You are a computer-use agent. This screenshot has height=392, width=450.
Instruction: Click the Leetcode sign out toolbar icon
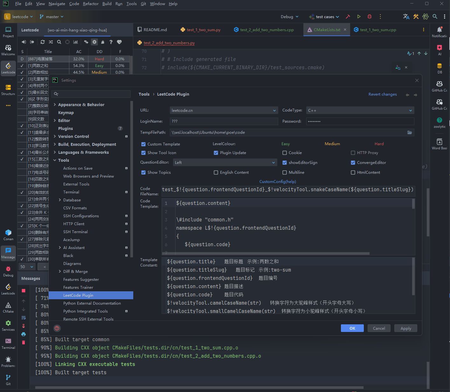click(x=32, y=42)
